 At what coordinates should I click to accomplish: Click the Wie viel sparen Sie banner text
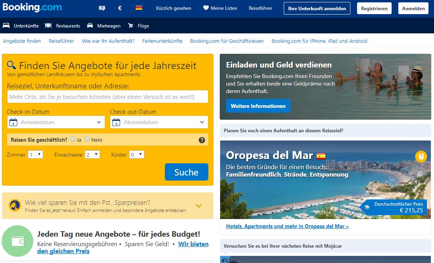point(88,203)
